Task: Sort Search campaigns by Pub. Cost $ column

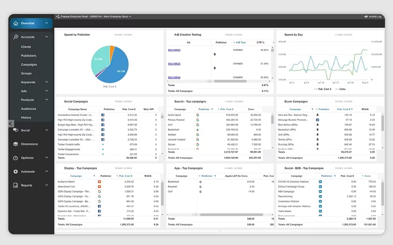Action: [226, 109]
